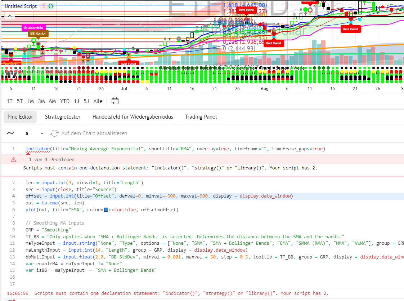Click the BB Kombi label on the chart

coord(38,34)
